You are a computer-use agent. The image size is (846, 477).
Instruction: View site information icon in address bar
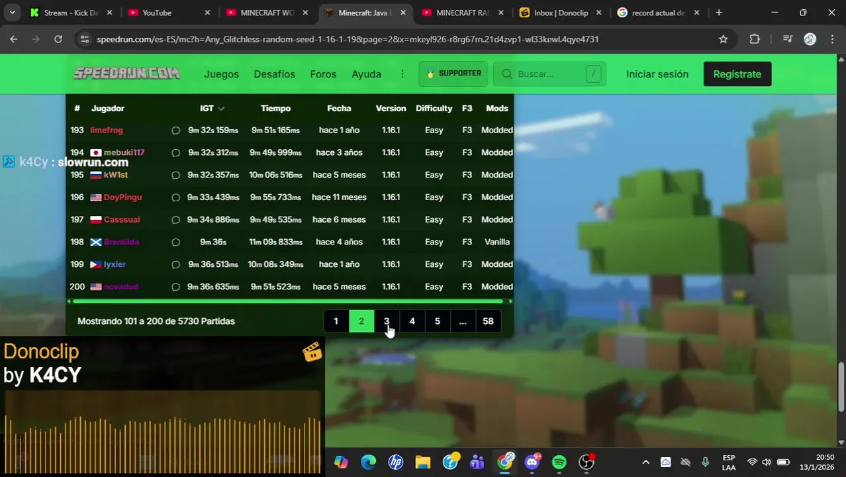click(84, 39)
